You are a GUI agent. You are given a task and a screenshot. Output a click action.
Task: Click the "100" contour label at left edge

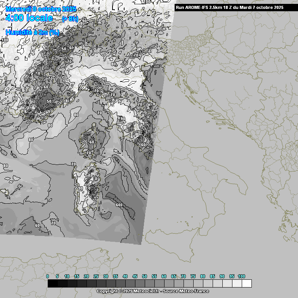coord(5,40)
